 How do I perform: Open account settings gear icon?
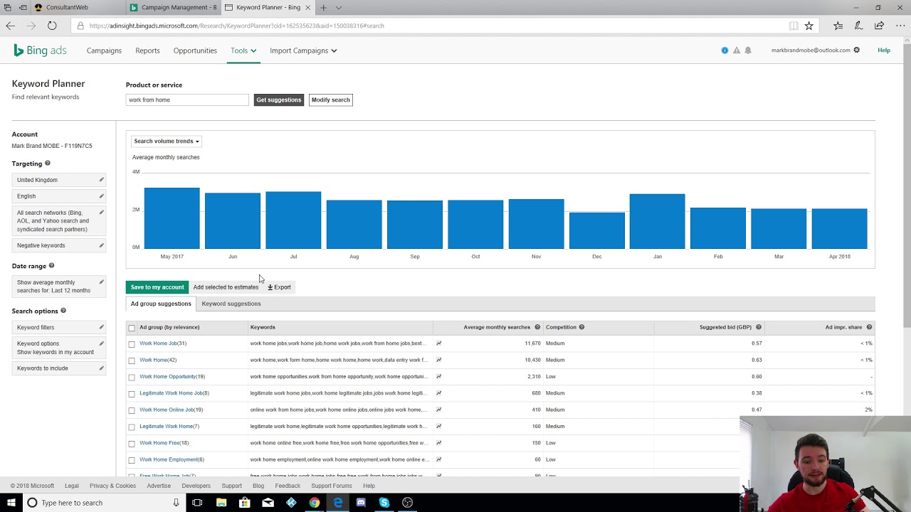coord(856,50)
